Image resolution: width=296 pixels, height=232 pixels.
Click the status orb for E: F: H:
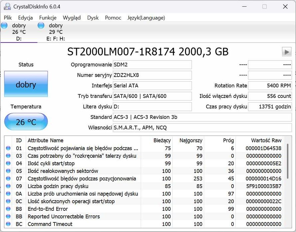coord(41,26)
